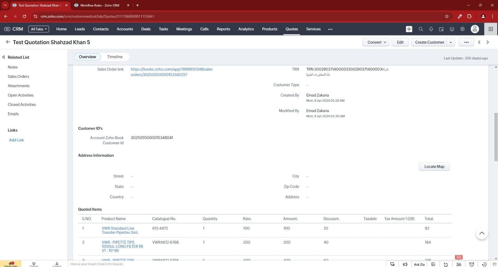The height and width of the screenshot is (267, 498).
Task: Open the Sales Order books.zoho.com link
Action: (171, 72)
